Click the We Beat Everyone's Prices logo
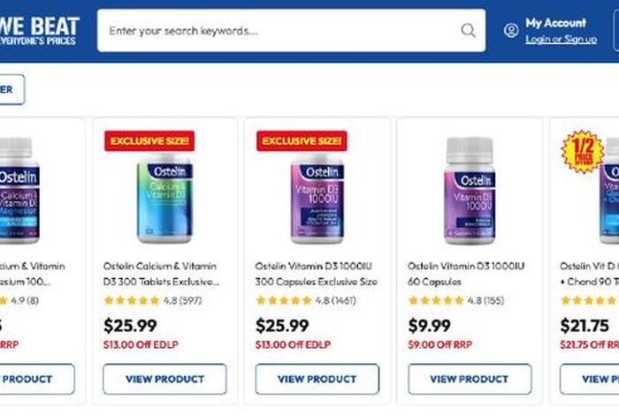This screenshot has height=415, width=619. (39, 31)
